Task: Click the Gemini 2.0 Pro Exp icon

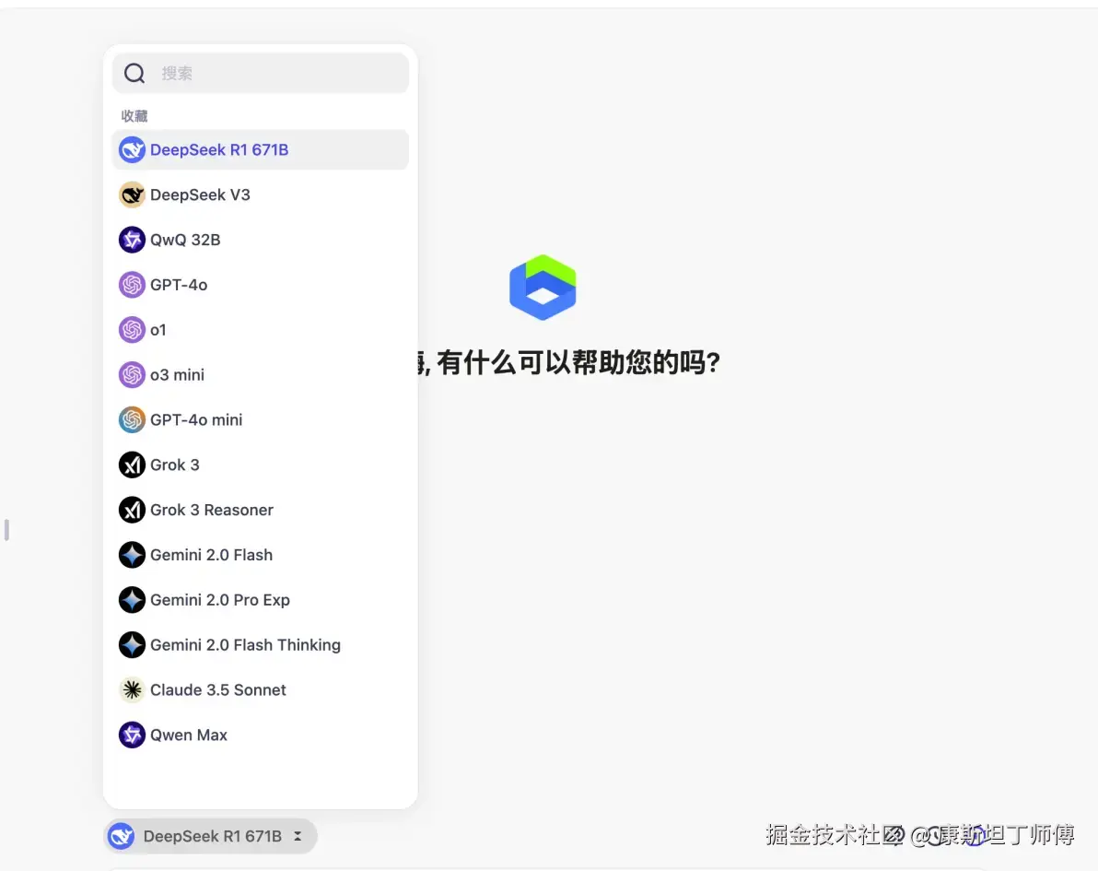Action: 132,600
